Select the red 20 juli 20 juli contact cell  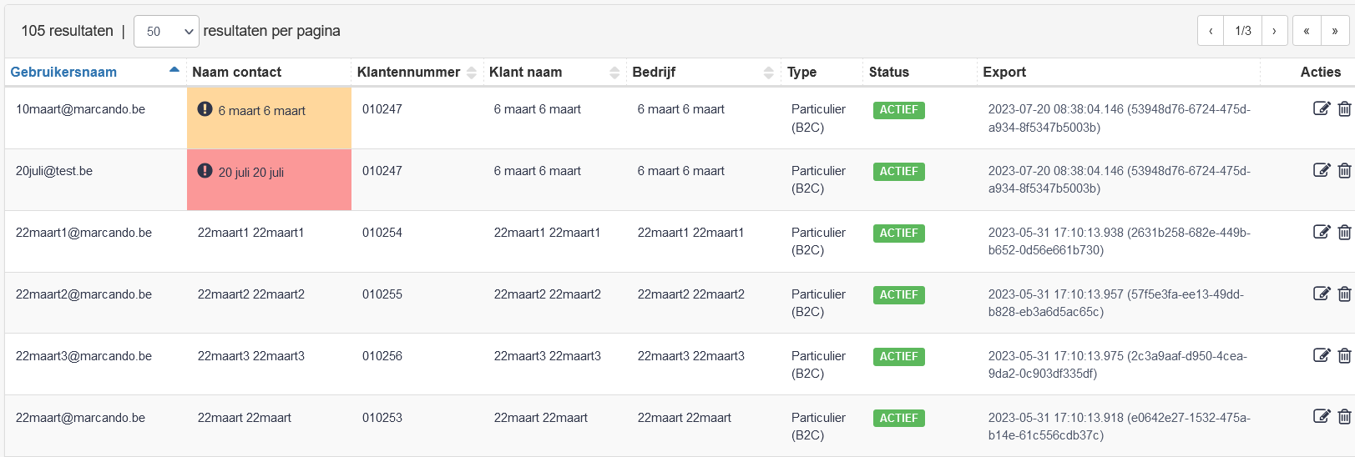[269, 180]
